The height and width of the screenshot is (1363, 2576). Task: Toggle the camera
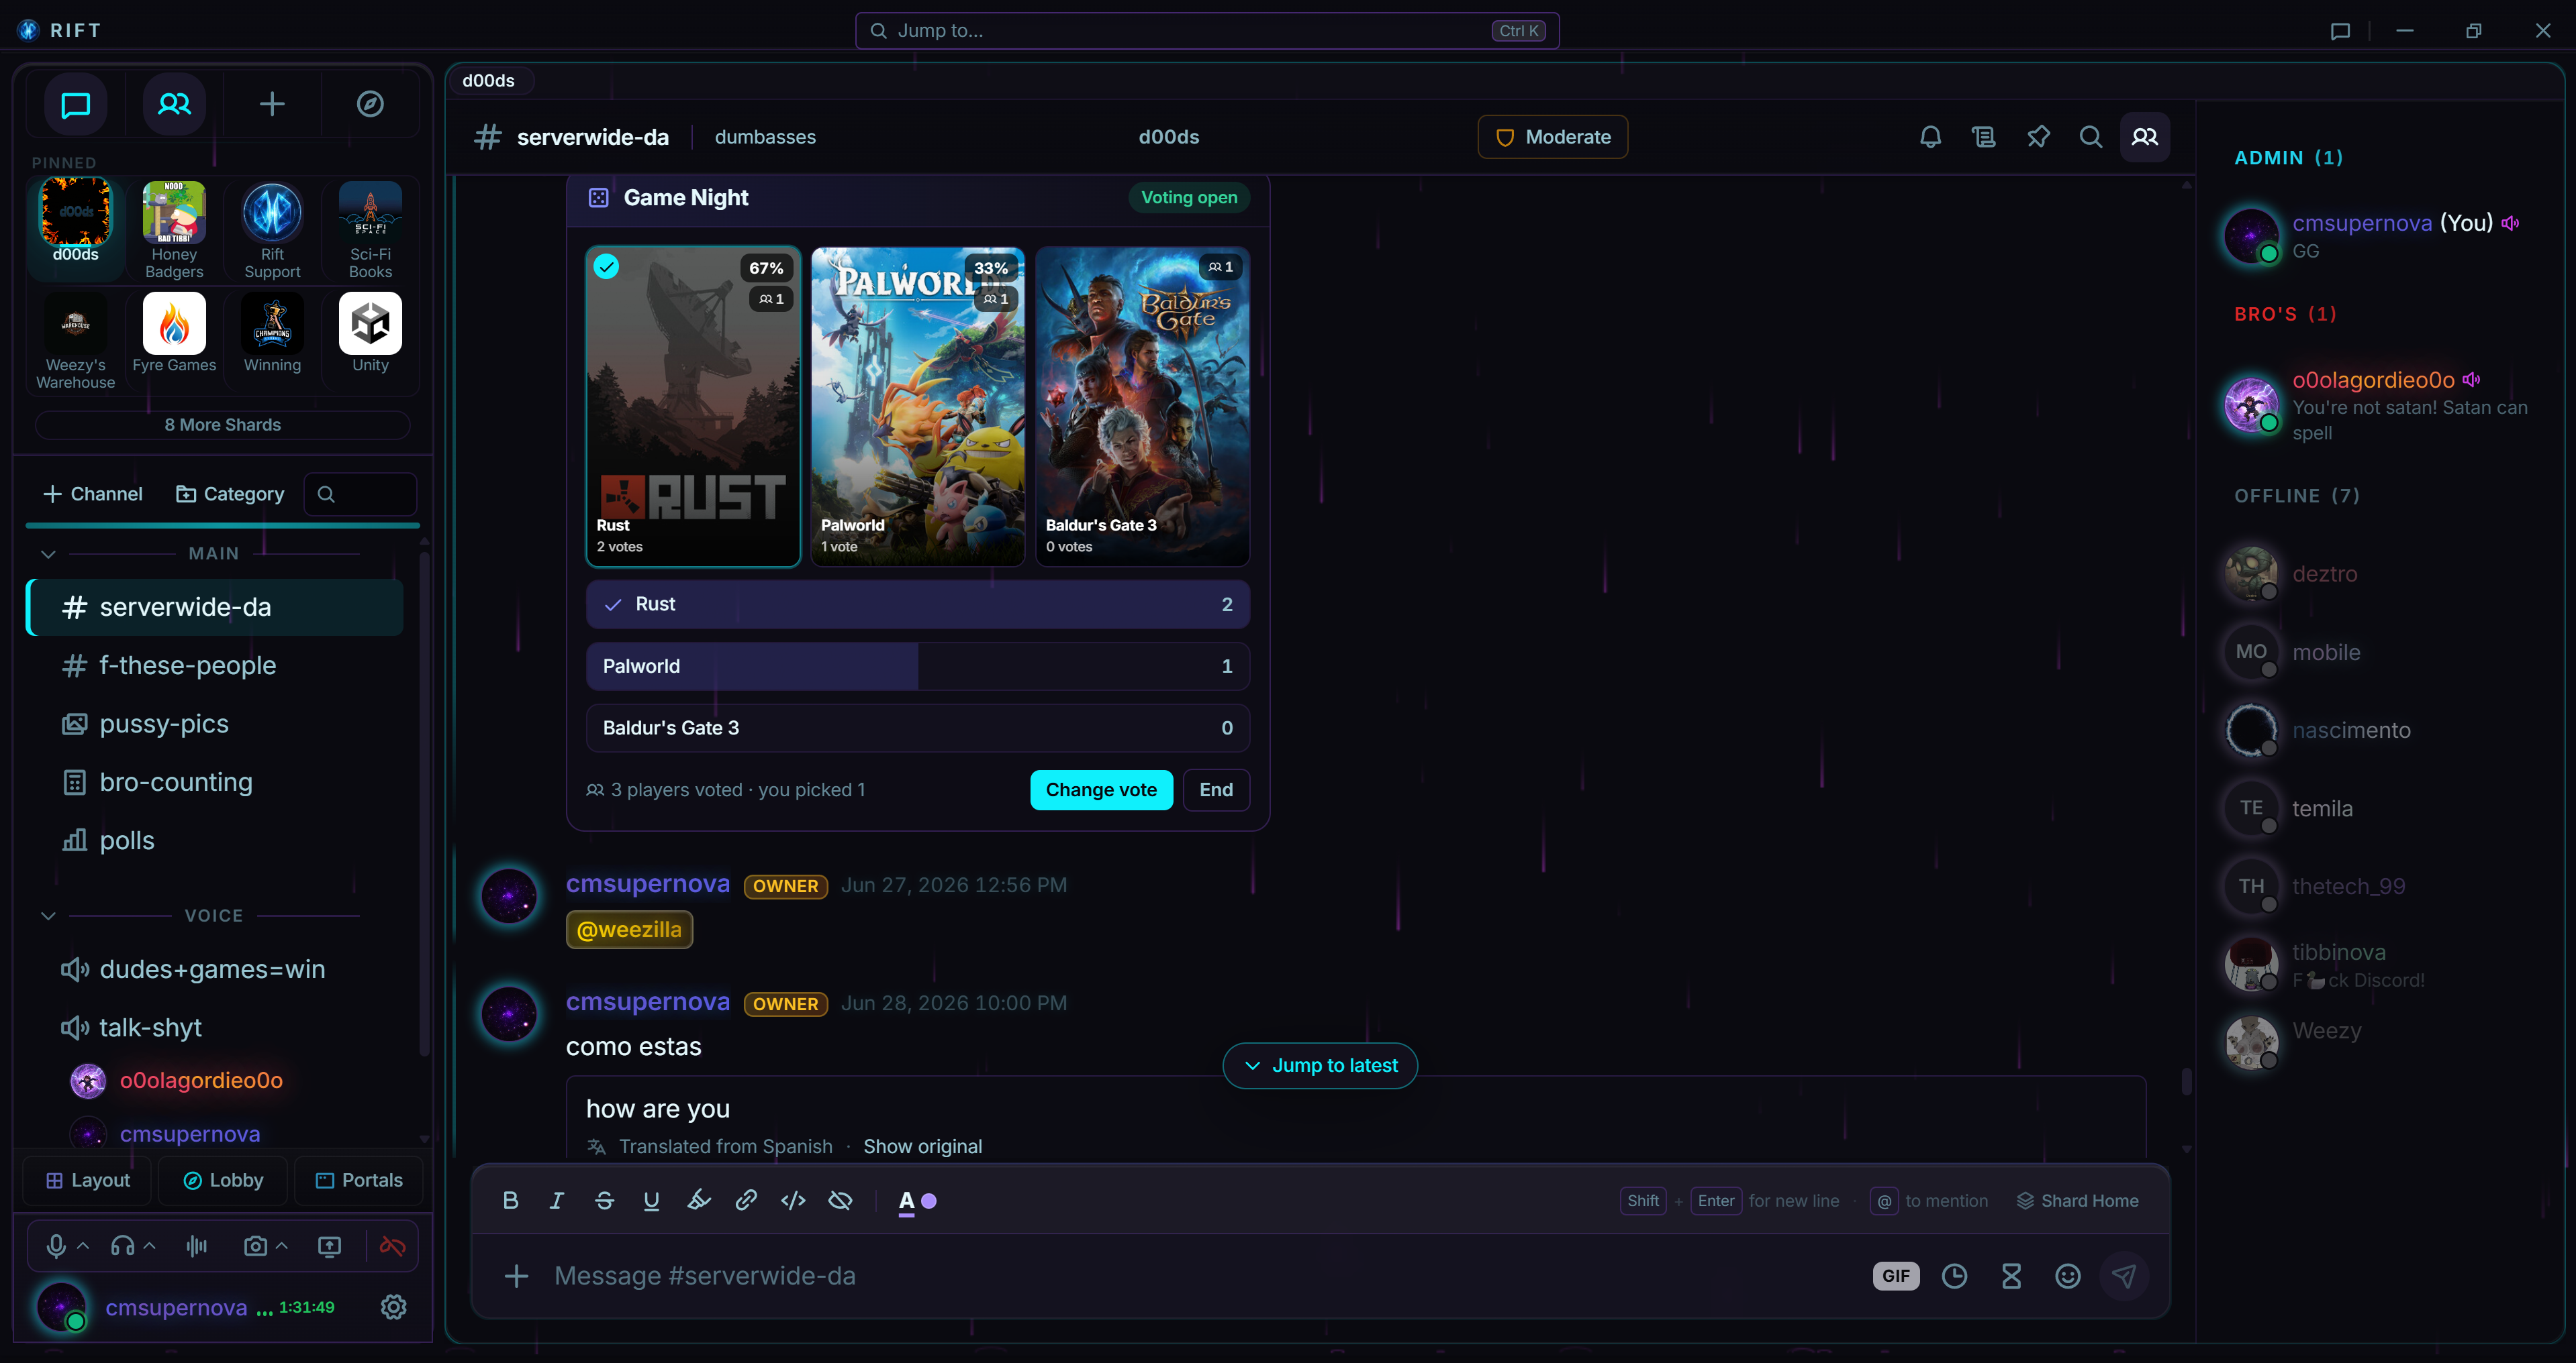coord(255,1245)
